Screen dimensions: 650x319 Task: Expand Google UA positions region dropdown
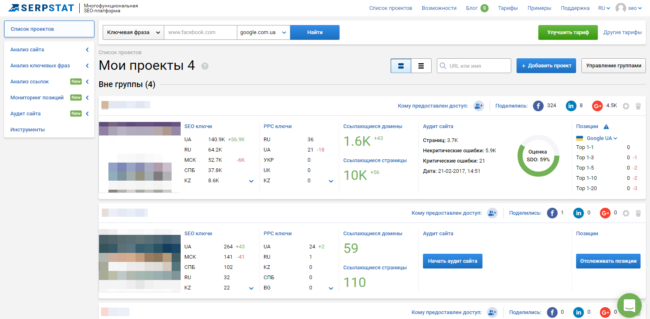(602, 138)
